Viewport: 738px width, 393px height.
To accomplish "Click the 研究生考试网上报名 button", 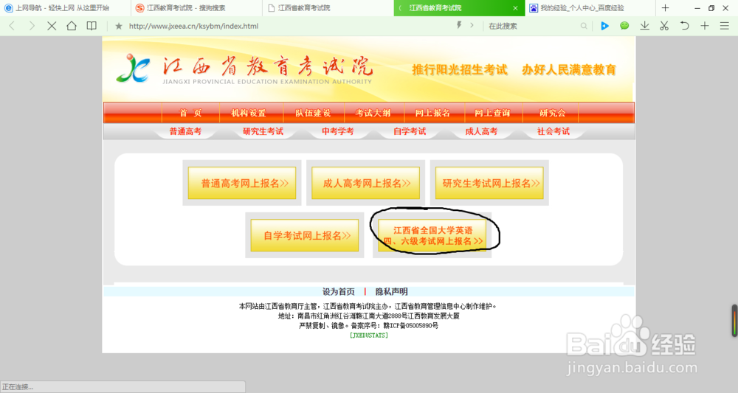I will click(489, 183).
